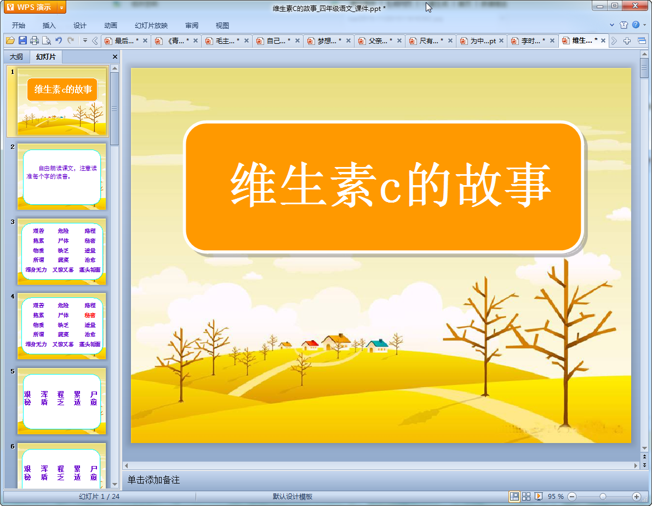Switch to the 大纲 outline pane tab
652x506 pixels.
pos(16,57)
